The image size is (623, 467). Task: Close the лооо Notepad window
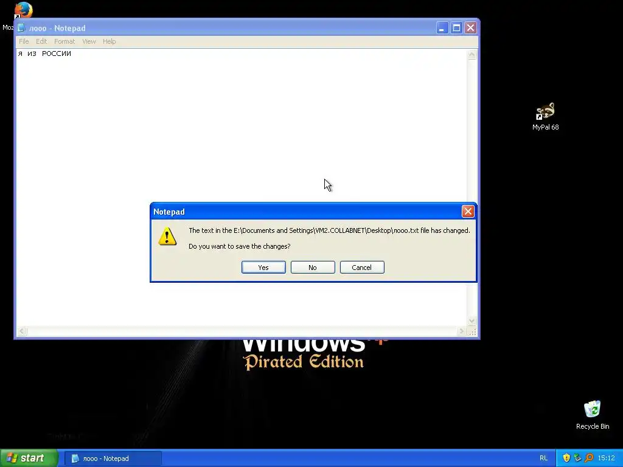470,28
